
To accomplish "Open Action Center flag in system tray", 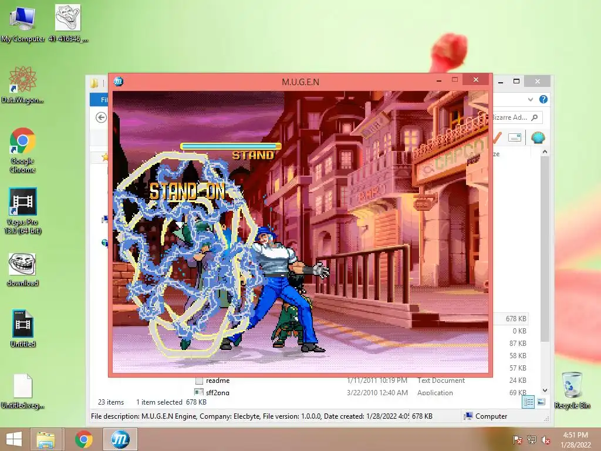I will tap(517, 440).
